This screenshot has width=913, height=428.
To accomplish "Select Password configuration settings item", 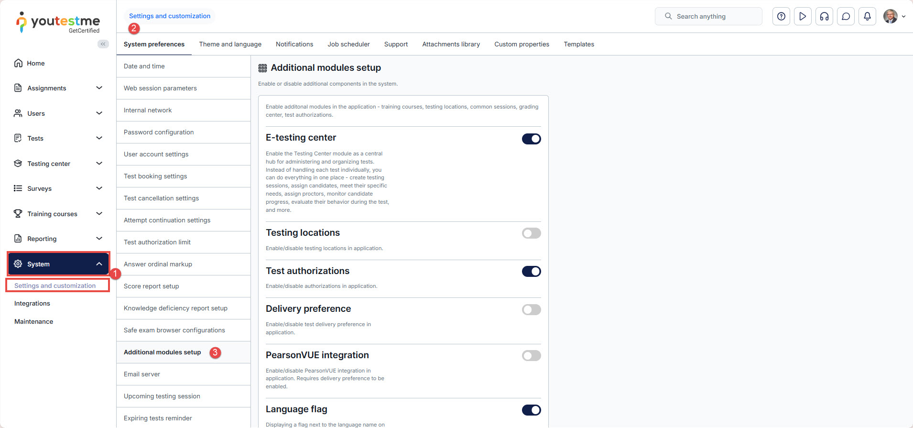I will 159,132.
